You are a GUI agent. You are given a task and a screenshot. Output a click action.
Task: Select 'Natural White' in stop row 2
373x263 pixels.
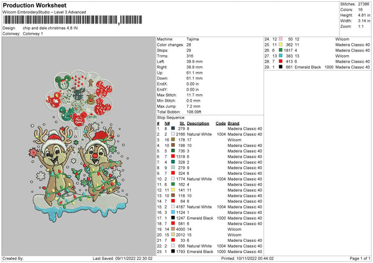pos(200,134)
